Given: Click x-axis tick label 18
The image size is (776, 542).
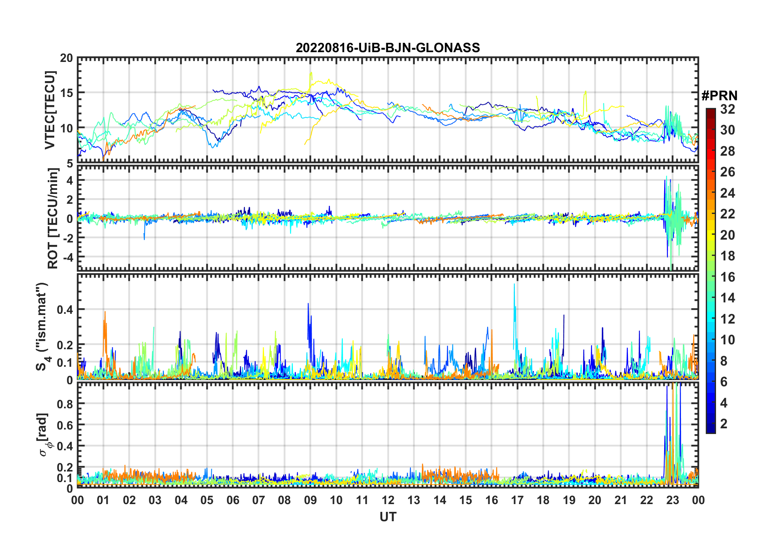Looking at the screenshot, I should [x=543, y=500].
